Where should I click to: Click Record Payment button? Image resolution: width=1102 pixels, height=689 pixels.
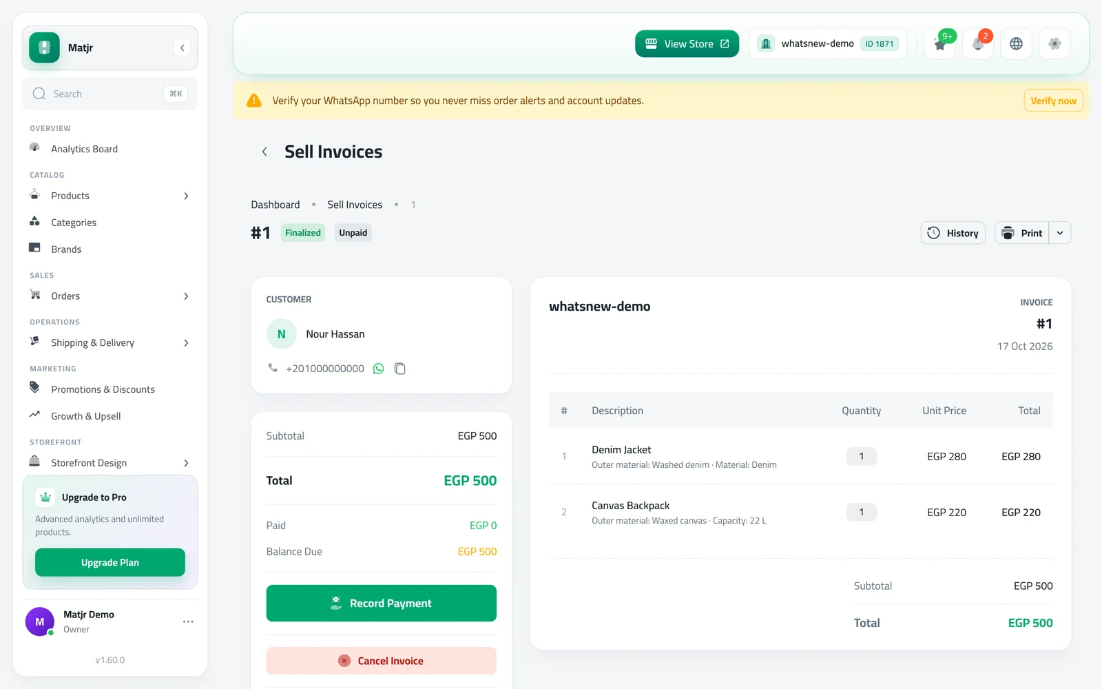tap(382, 603)
